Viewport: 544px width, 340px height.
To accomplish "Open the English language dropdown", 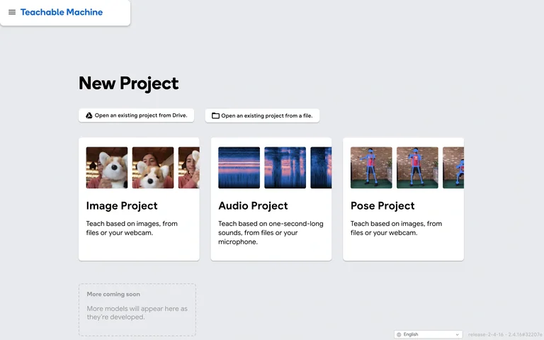I will coord(428,334).
